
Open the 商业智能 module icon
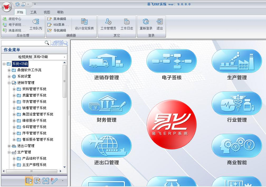click(237, 146)
